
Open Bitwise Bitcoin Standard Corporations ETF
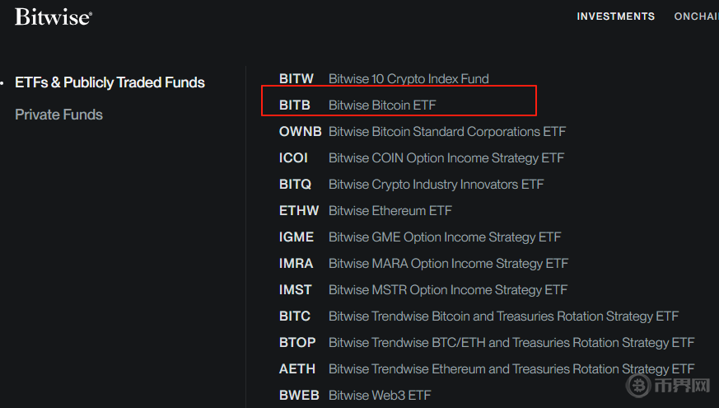coord(447,132)
